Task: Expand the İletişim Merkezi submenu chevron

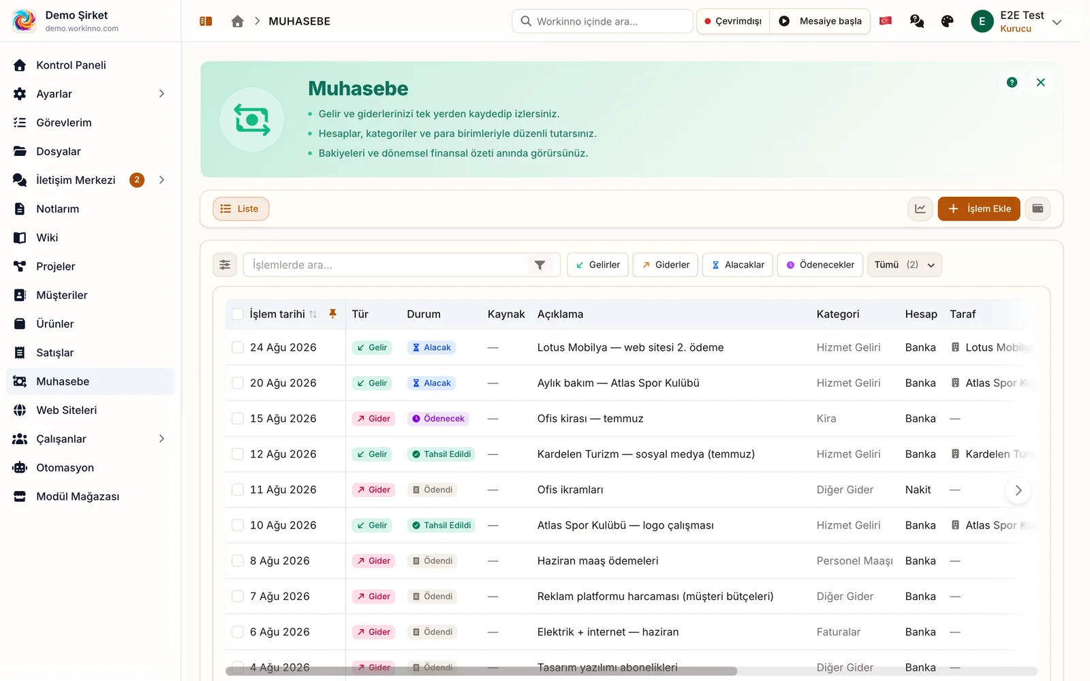Action: pyautogui.click(x=161, y=180)
